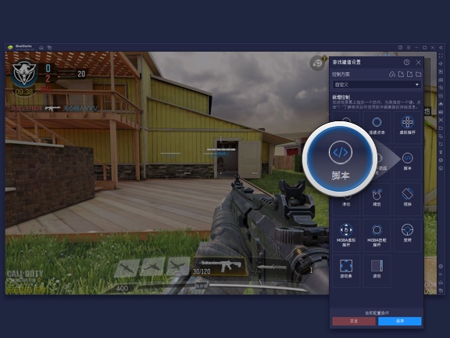Add the tilt control with rotating phone icon

tap(408, 198)
